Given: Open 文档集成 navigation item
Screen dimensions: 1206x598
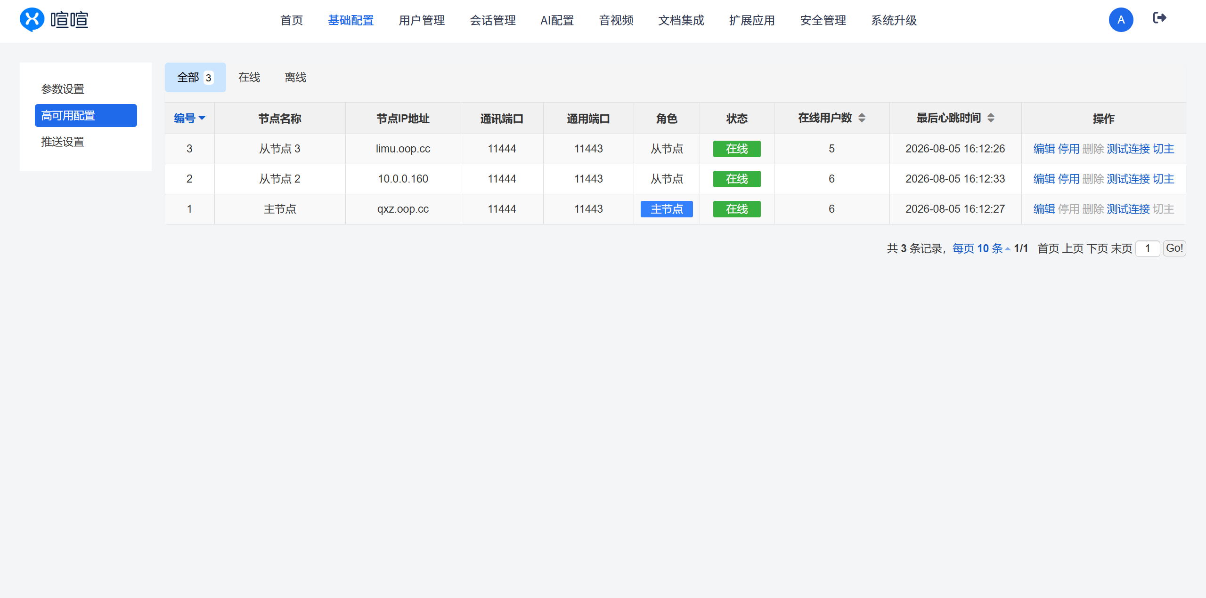Looking at the screenshot, I should [x=681, y=20].
